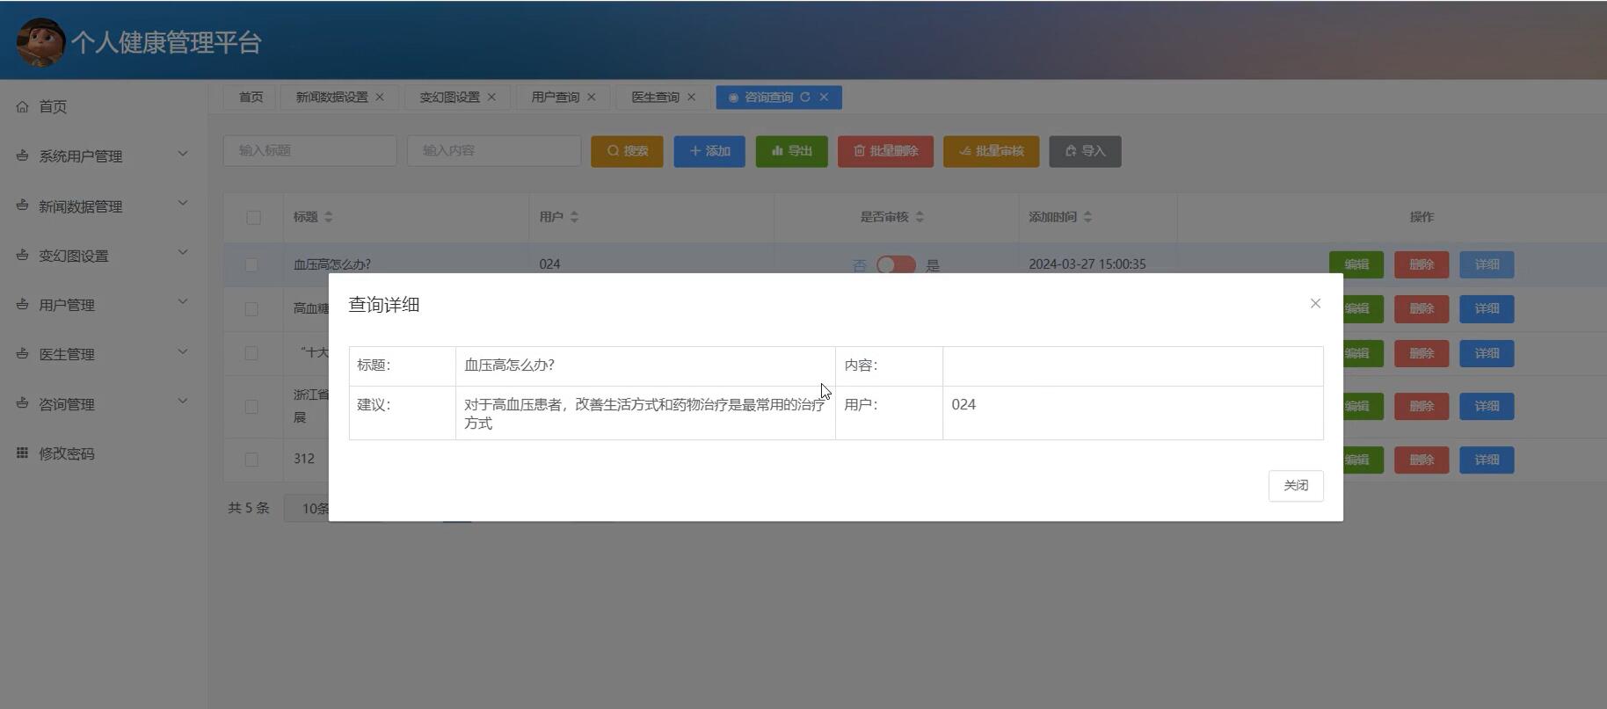Click the 关闭 button in the dialog
This screenshot has height=709, width=1607.
(x=1296, y=486)
